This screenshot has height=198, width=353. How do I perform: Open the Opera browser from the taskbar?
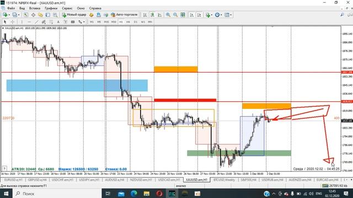point(159,194)
